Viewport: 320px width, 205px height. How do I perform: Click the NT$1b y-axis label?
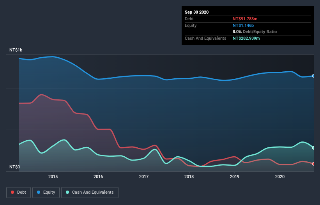[16, 50]
